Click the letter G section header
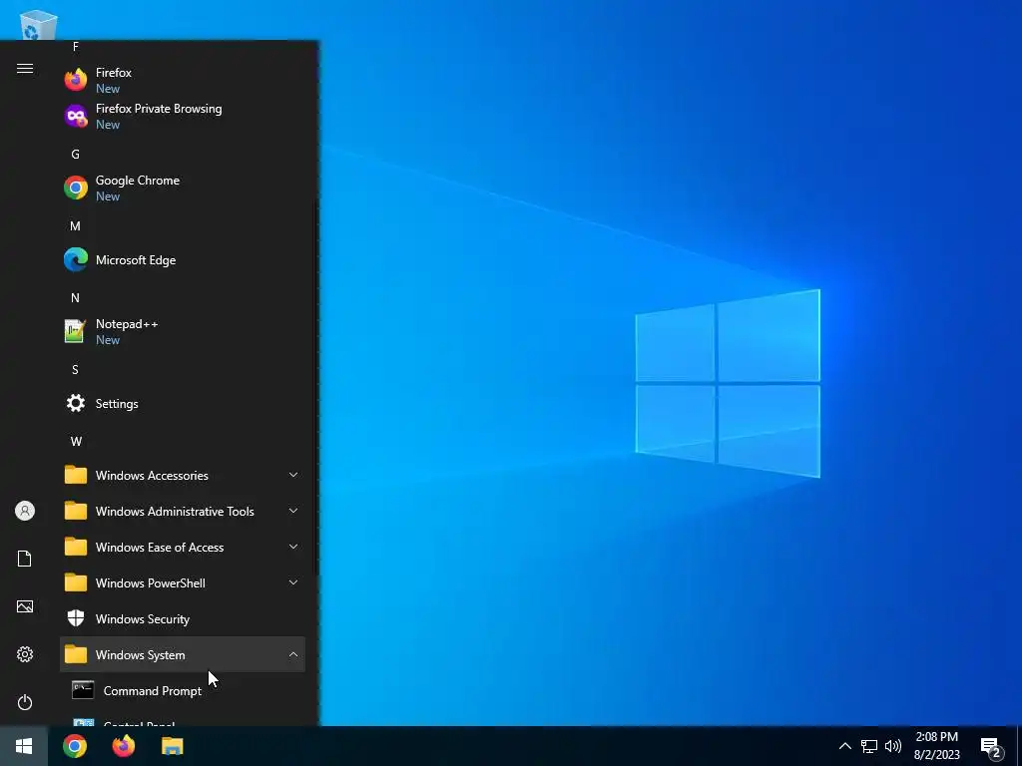This screenshot has height=766, width=1022. [76, 155]
